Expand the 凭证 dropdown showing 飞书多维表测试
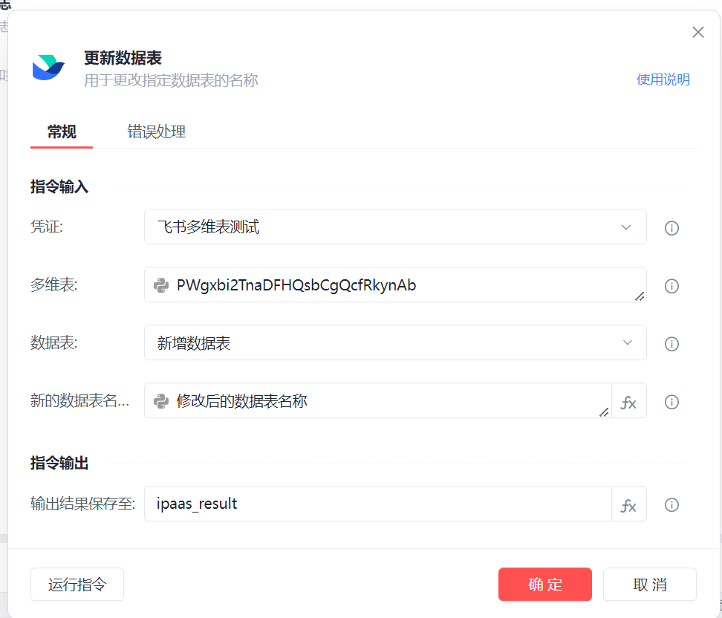Screen dimensions: 722x618 pos(394,227)
